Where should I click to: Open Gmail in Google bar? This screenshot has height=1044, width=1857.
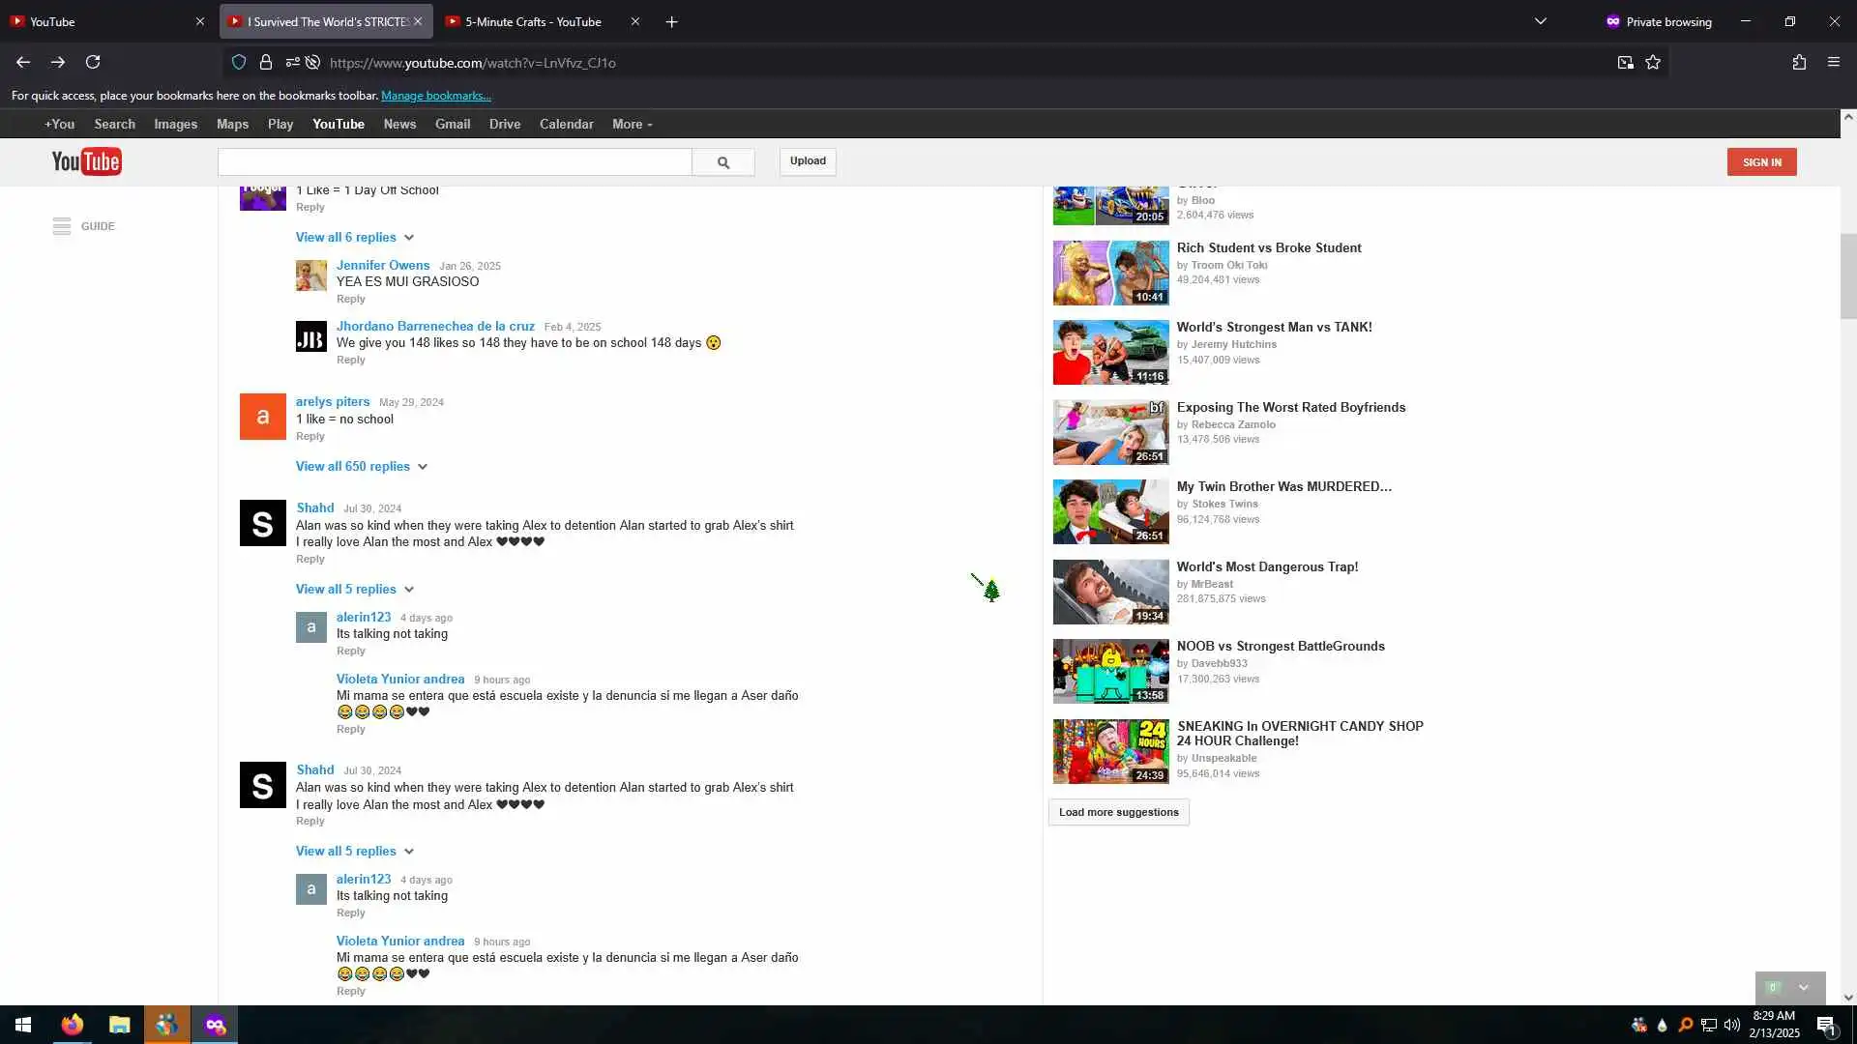pos(452,125)
